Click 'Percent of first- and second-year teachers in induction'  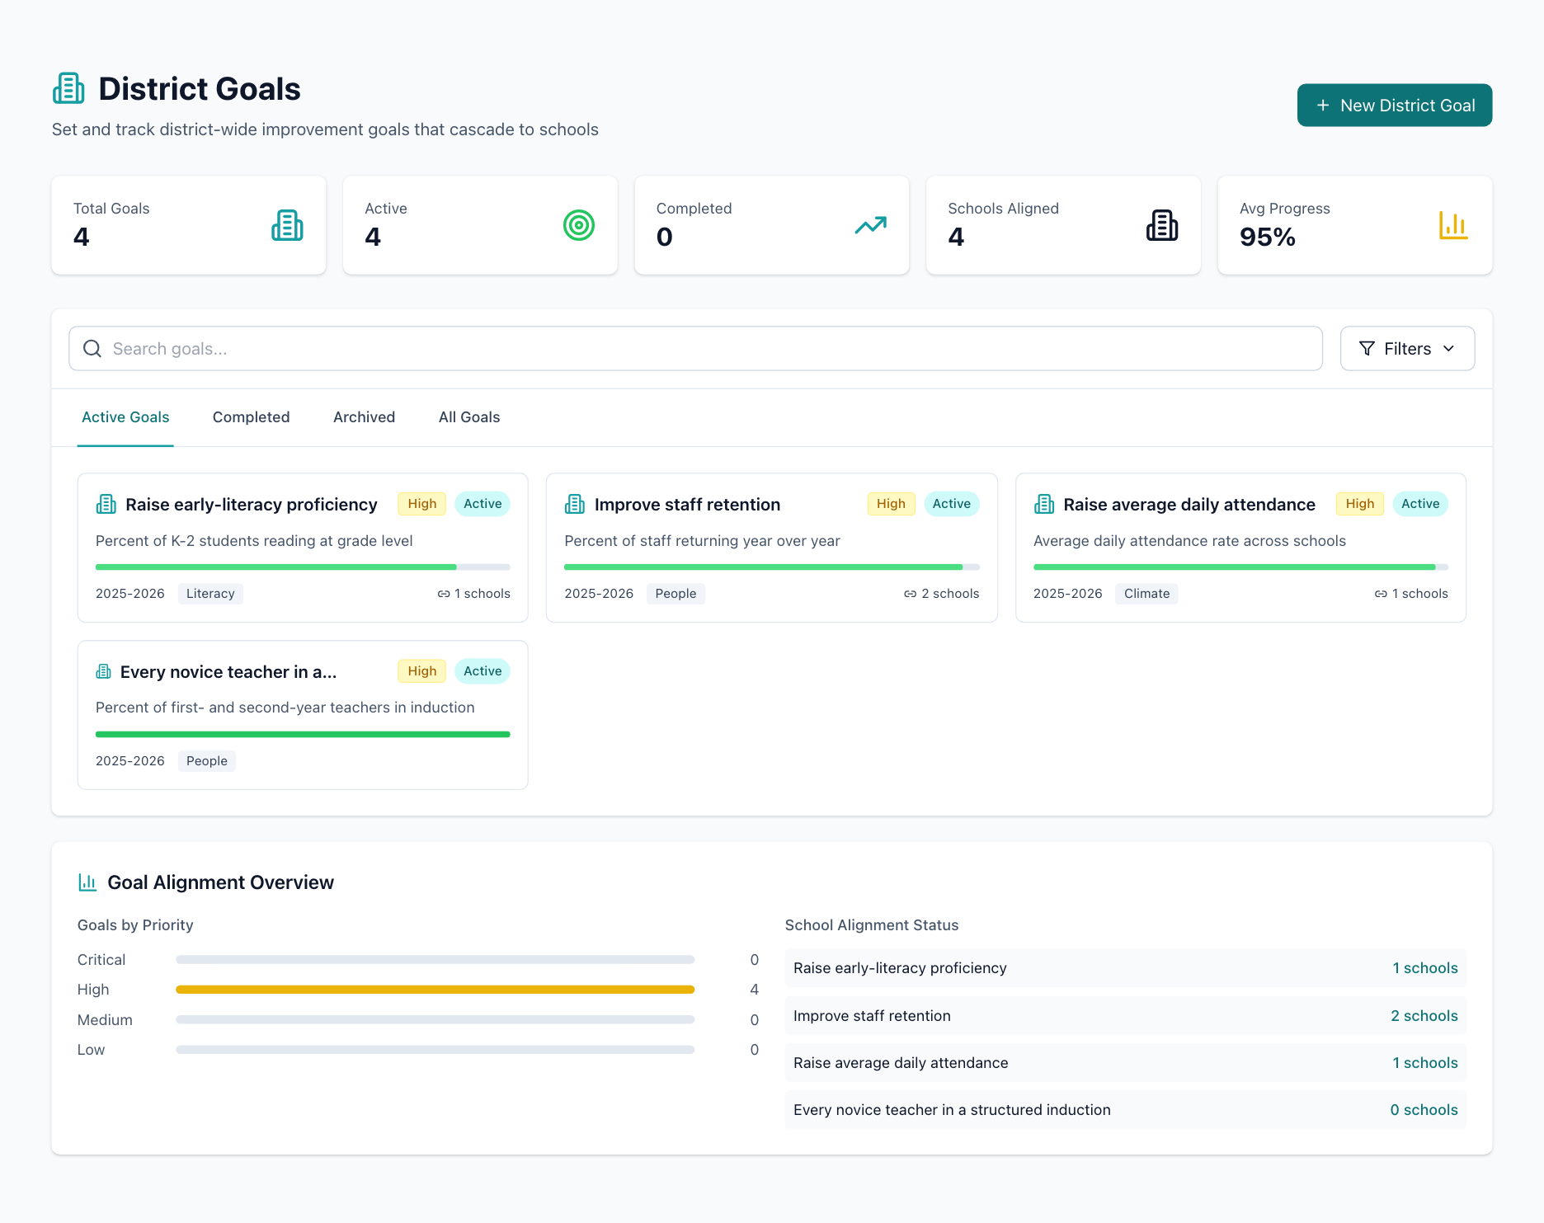click(x=285, y=708)
